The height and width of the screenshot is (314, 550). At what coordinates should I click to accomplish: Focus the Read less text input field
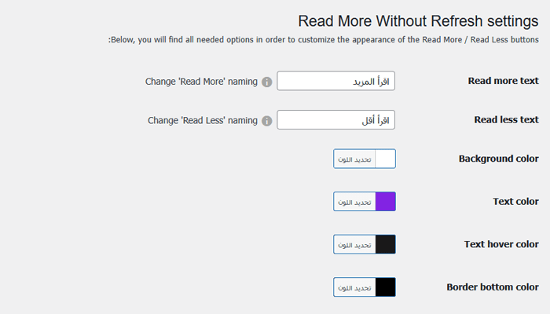coord(336,120)
